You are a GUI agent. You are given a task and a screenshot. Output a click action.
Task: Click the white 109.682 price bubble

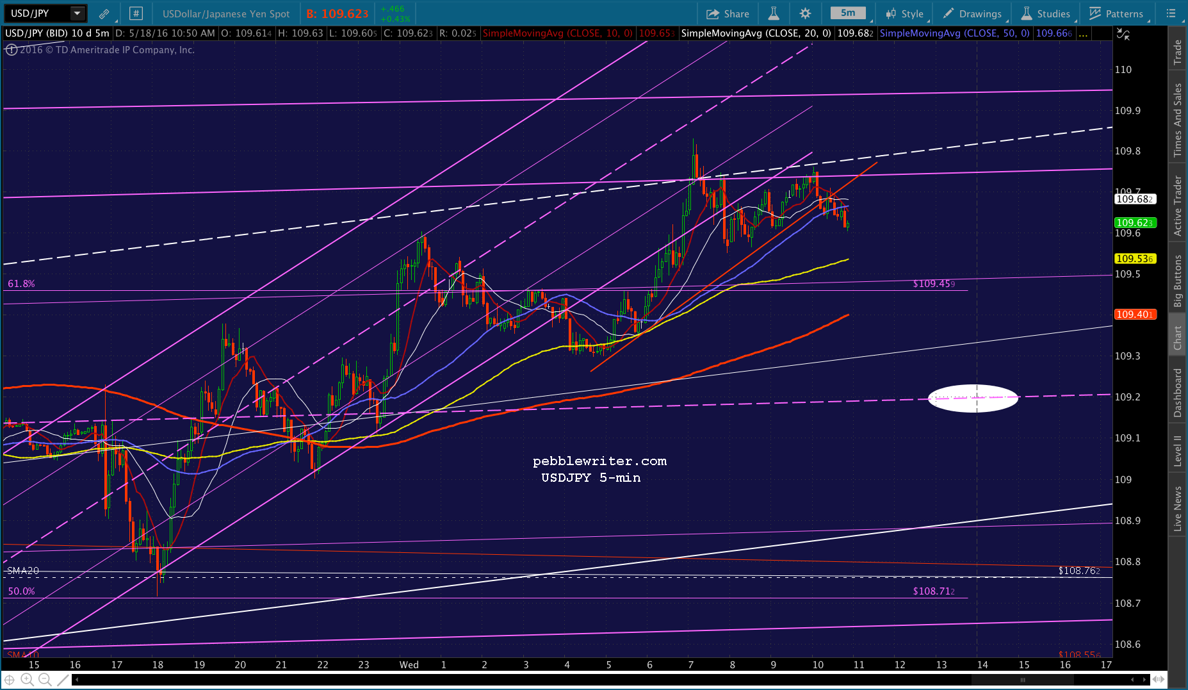click(1135, 199)
